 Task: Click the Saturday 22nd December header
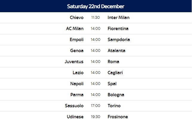pos(96,6)
